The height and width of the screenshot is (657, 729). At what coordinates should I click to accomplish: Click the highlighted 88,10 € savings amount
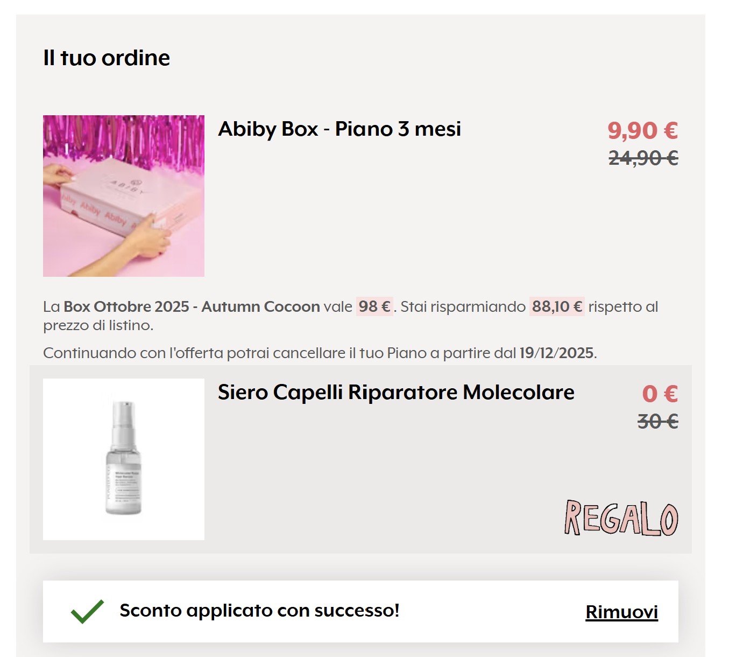[557, 306]
